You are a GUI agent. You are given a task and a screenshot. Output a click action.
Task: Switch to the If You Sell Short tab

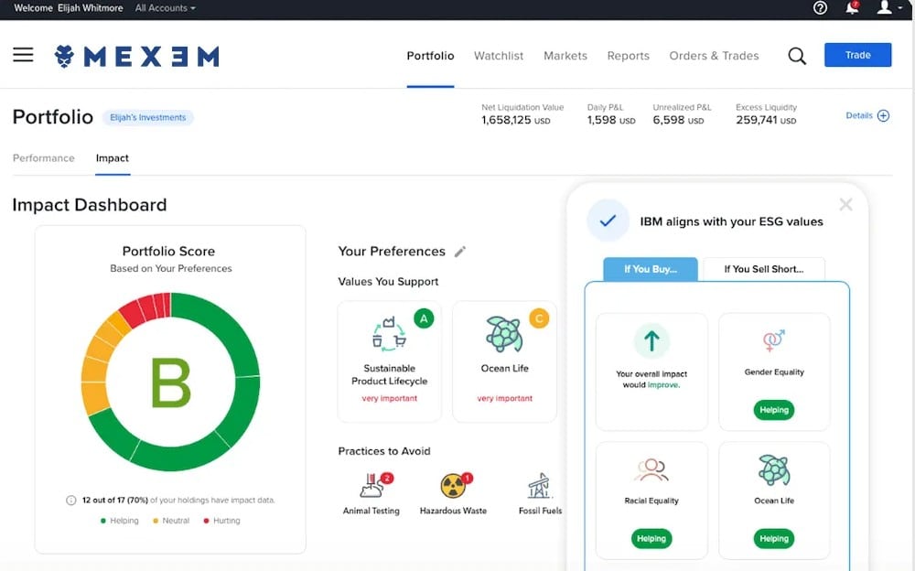click(x=763, y=269)
